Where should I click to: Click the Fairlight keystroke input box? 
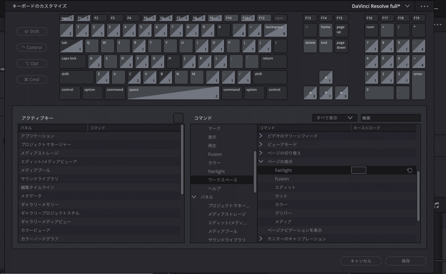click(359, 170)
